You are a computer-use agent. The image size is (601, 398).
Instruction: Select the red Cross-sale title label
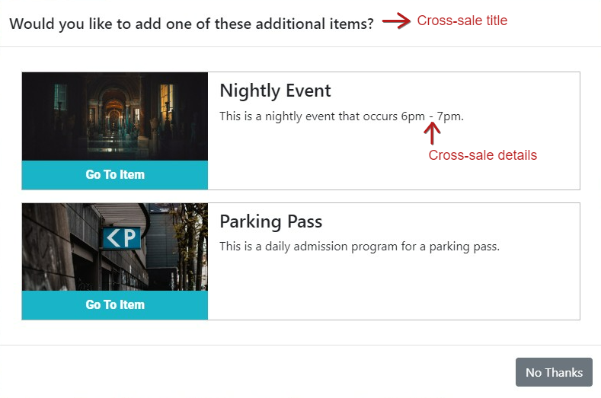click(x=462, y=21)
